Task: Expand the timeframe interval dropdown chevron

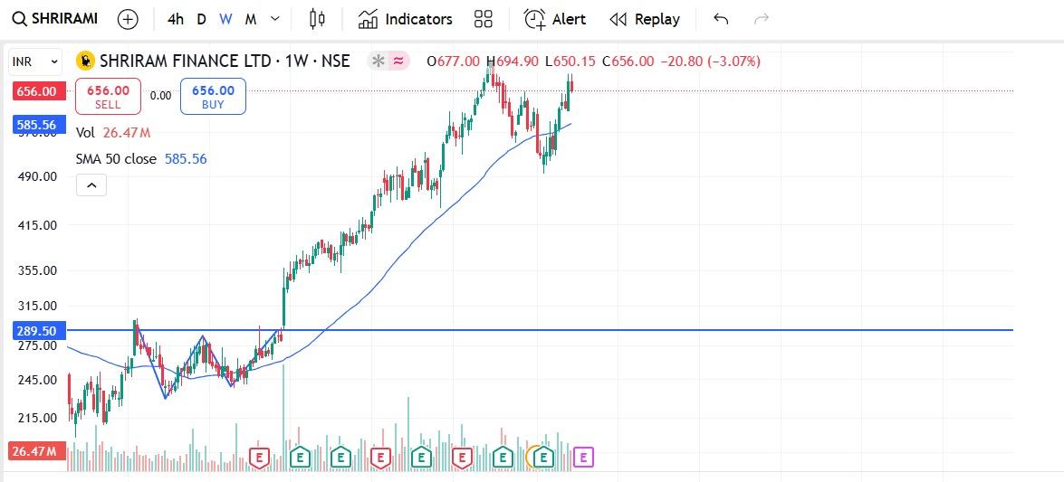Action: tap(274, 19)
